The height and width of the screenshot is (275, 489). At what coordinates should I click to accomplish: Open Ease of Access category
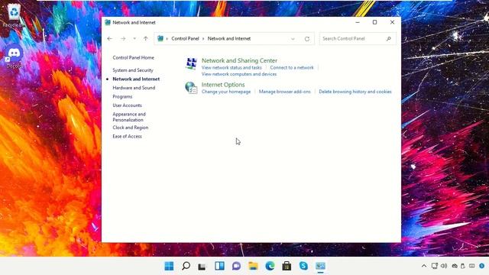point(127,136)
